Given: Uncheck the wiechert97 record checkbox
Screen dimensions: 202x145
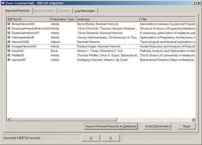Looking at the screenshot, I should [x=9, y=60].
